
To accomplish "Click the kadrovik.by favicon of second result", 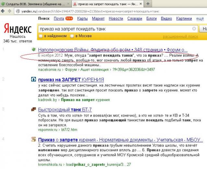I will (33, 79).
